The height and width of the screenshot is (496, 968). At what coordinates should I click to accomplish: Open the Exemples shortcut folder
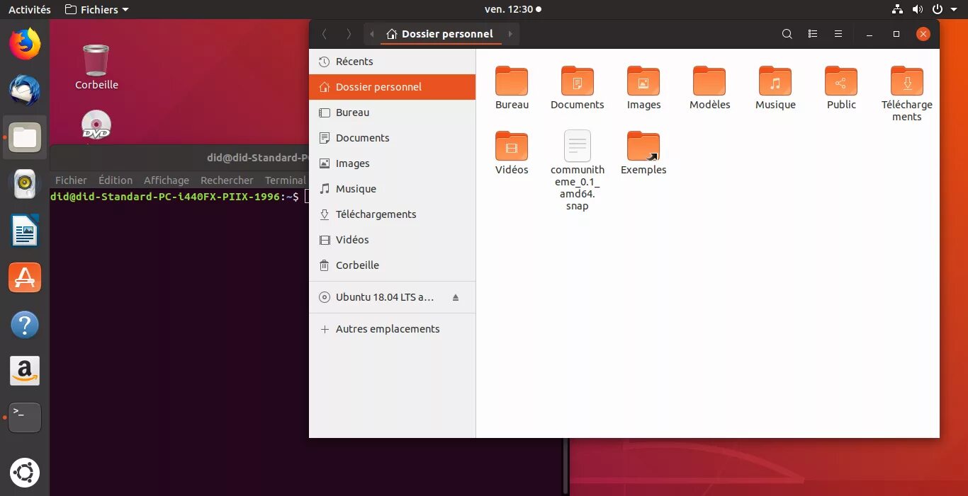643,146
